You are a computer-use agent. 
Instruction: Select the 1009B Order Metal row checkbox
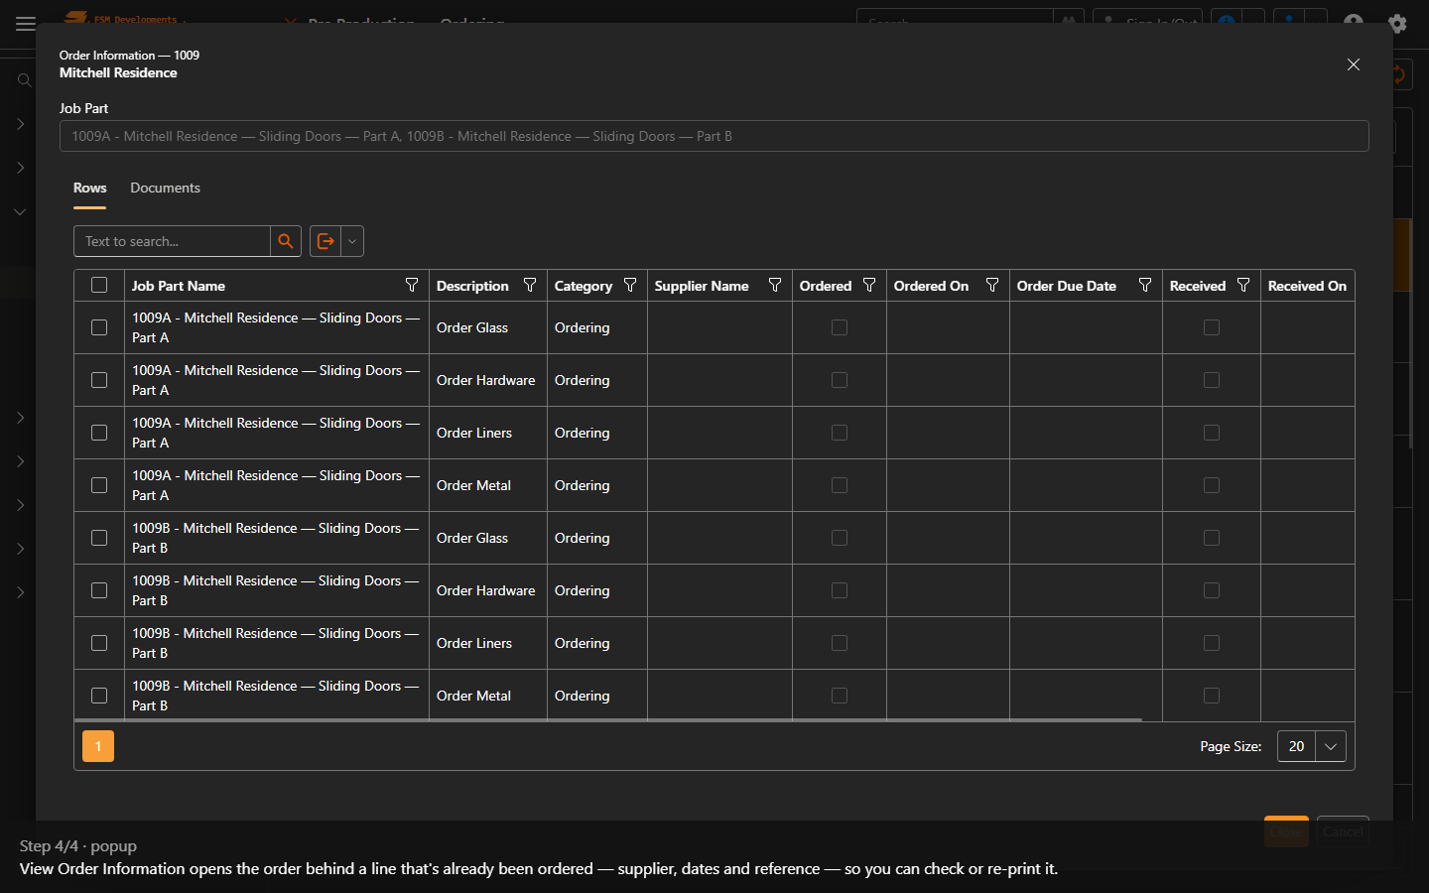pyautogui.click(x=99, y=696)
